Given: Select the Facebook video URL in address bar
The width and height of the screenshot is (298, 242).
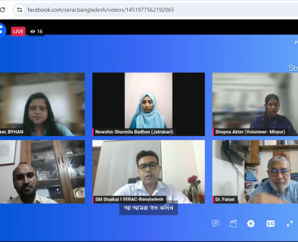Looking at the screenshot, I should (x=101, y=10).
